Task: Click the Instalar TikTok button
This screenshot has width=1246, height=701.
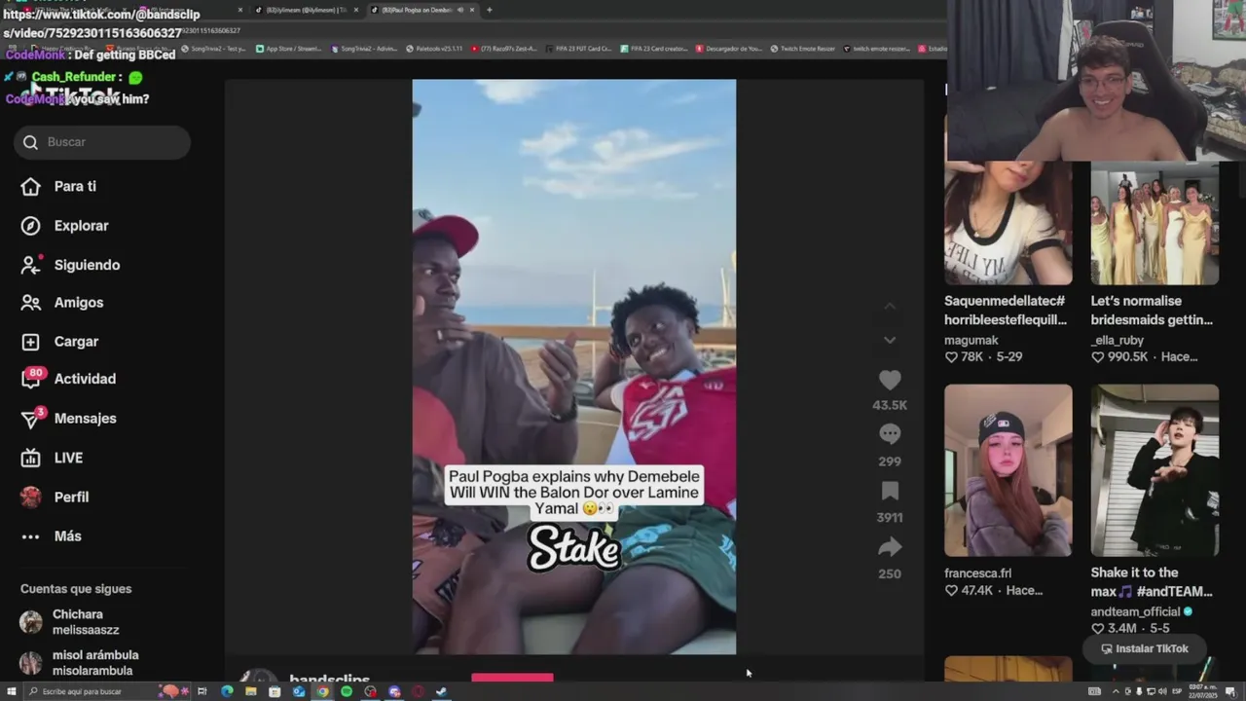Action: click(1145, 648)
